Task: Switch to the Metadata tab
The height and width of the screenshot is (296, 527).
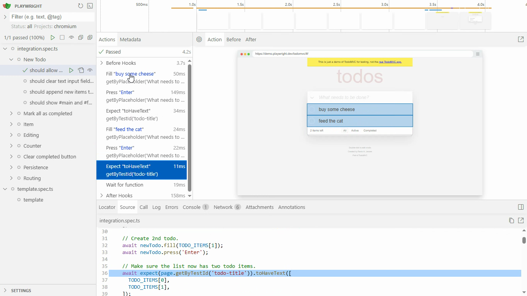Action: (130, 39)
